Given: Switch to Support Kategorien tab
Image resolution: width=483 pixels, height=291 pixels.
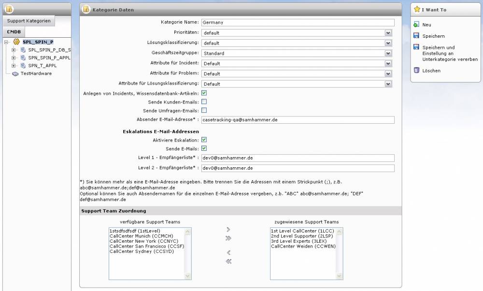Looking at the screenshot, I should tap(29, 21).
